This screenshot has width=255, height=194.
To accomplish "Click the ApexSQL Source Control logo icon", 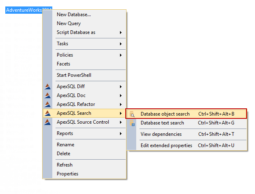I will coord(47,122).
